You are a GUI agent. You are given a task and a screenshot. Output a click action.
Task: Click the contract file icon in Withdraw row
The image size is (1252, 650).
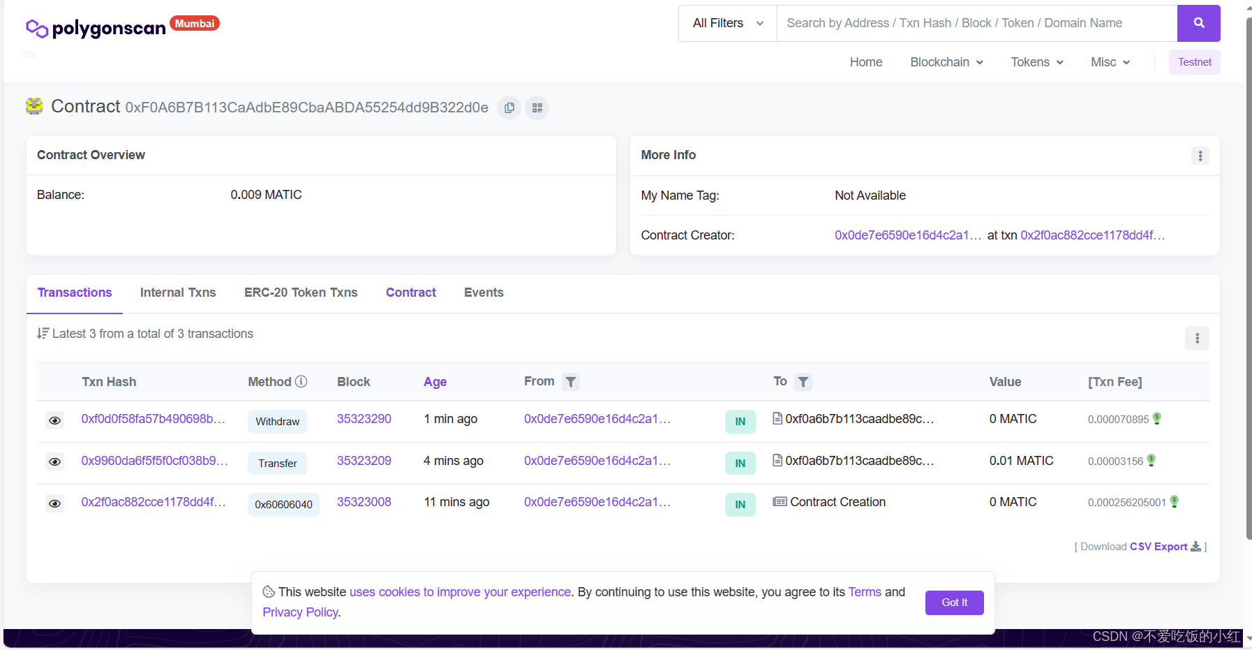click(x=777, y=418)
